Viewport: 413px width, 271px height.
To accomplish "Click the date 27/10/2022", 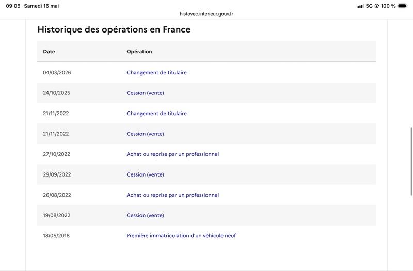I will pos(56,154).
